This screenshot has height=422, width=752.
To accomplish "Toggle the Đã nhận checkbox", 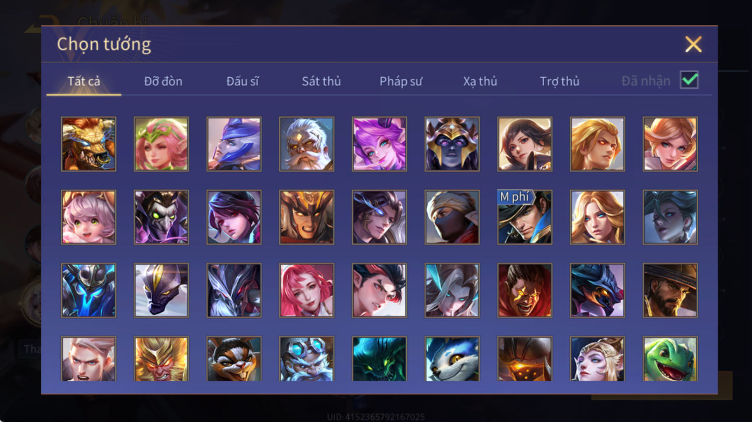I will point(689,80).
